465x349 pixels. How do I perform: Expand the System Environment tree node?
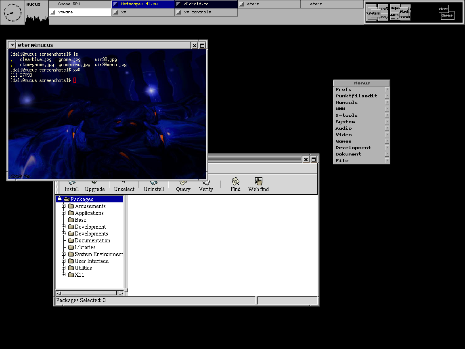coord(63,254)
